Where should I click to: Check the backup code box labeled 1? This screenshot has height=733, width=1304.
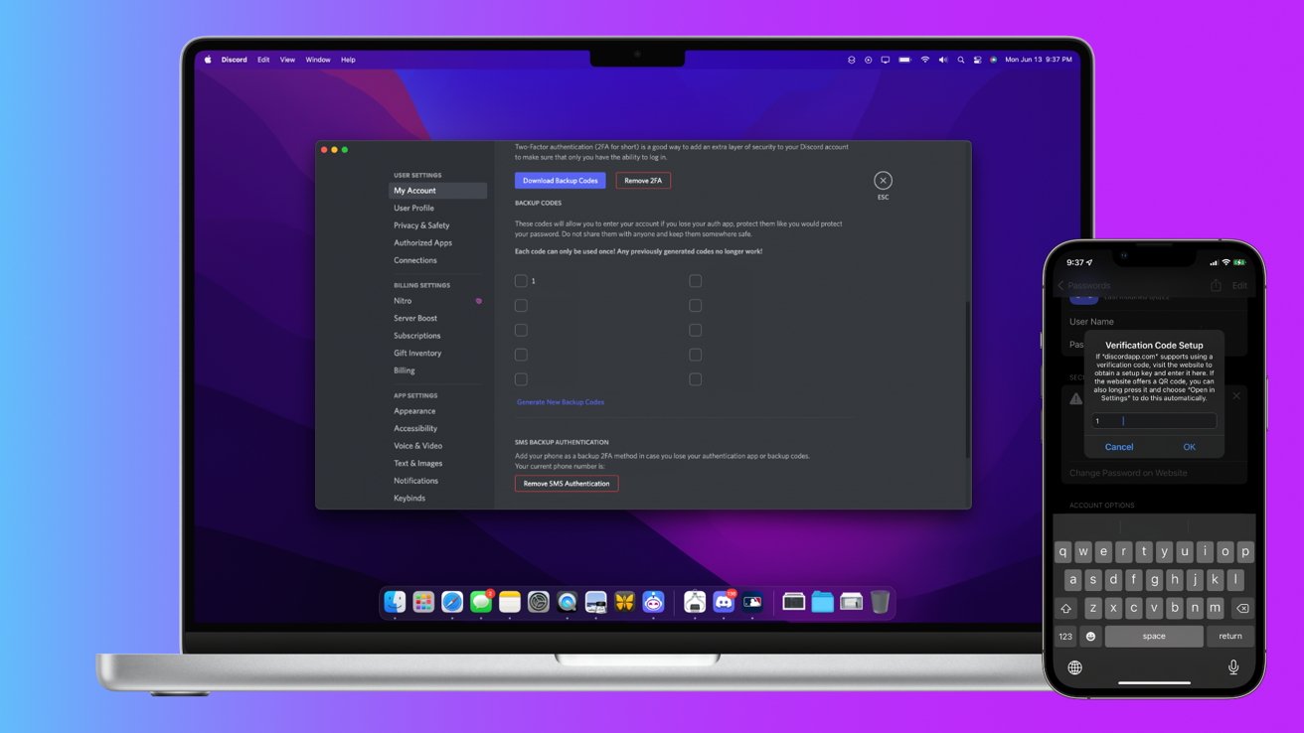coord(521,281)
